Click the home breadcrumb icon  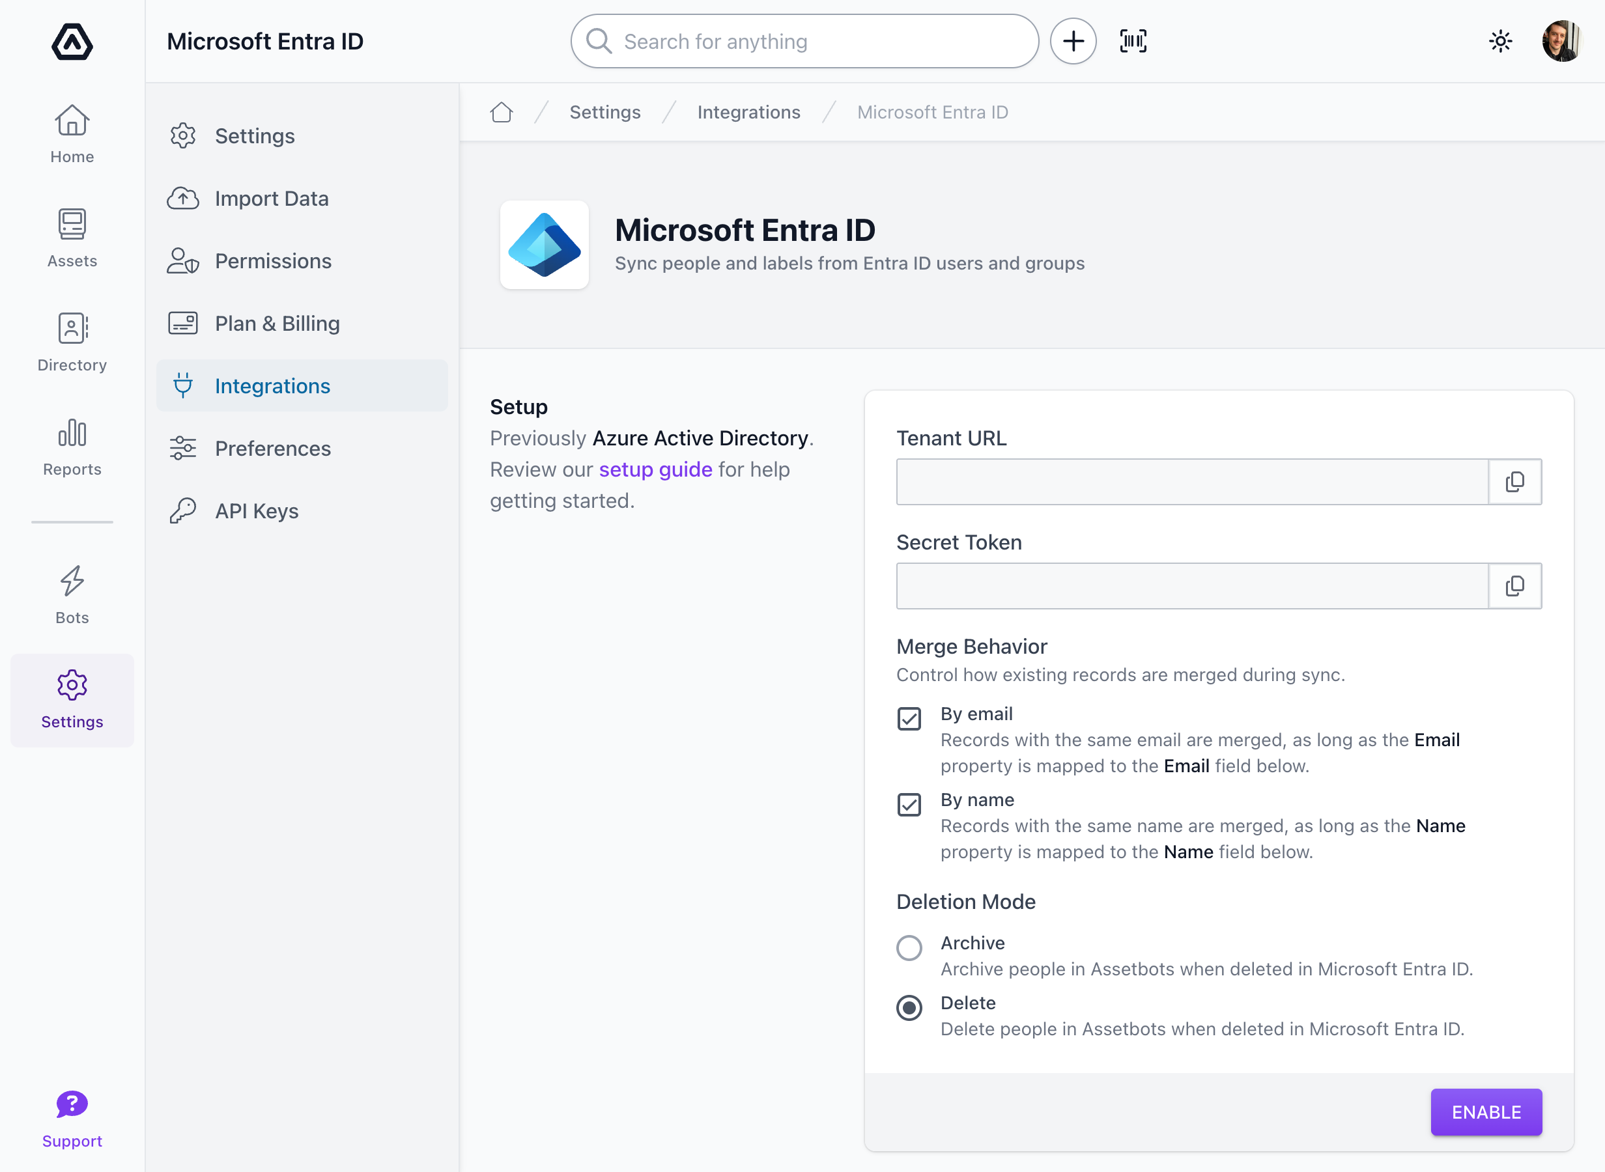click(x=501, y=112)
